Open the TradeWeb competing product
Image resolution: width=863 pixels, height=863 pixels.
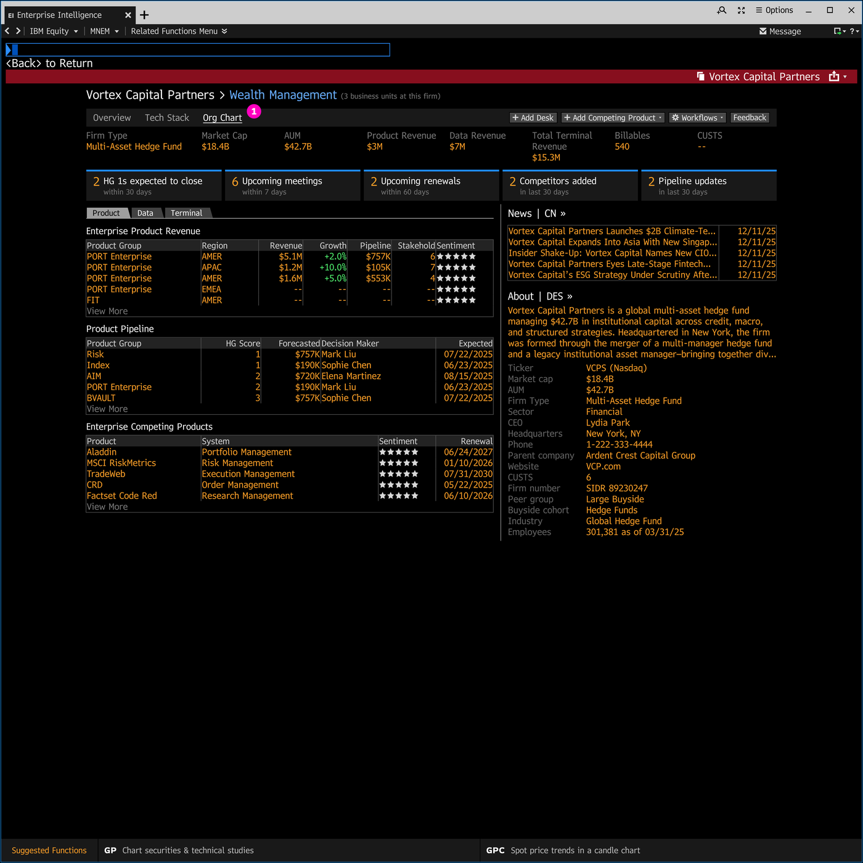click(x=106, y=474)
